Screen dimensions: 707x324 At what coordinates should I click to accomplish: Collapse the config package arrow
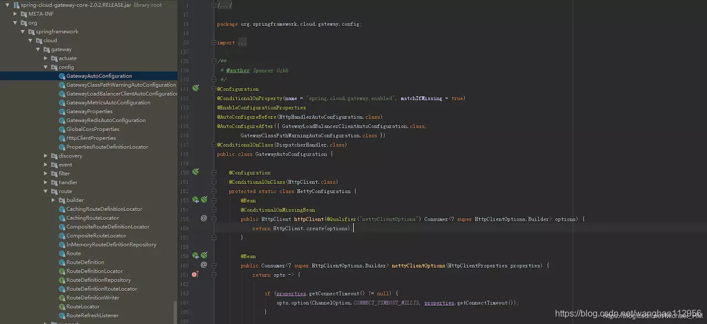click(46, 67)
